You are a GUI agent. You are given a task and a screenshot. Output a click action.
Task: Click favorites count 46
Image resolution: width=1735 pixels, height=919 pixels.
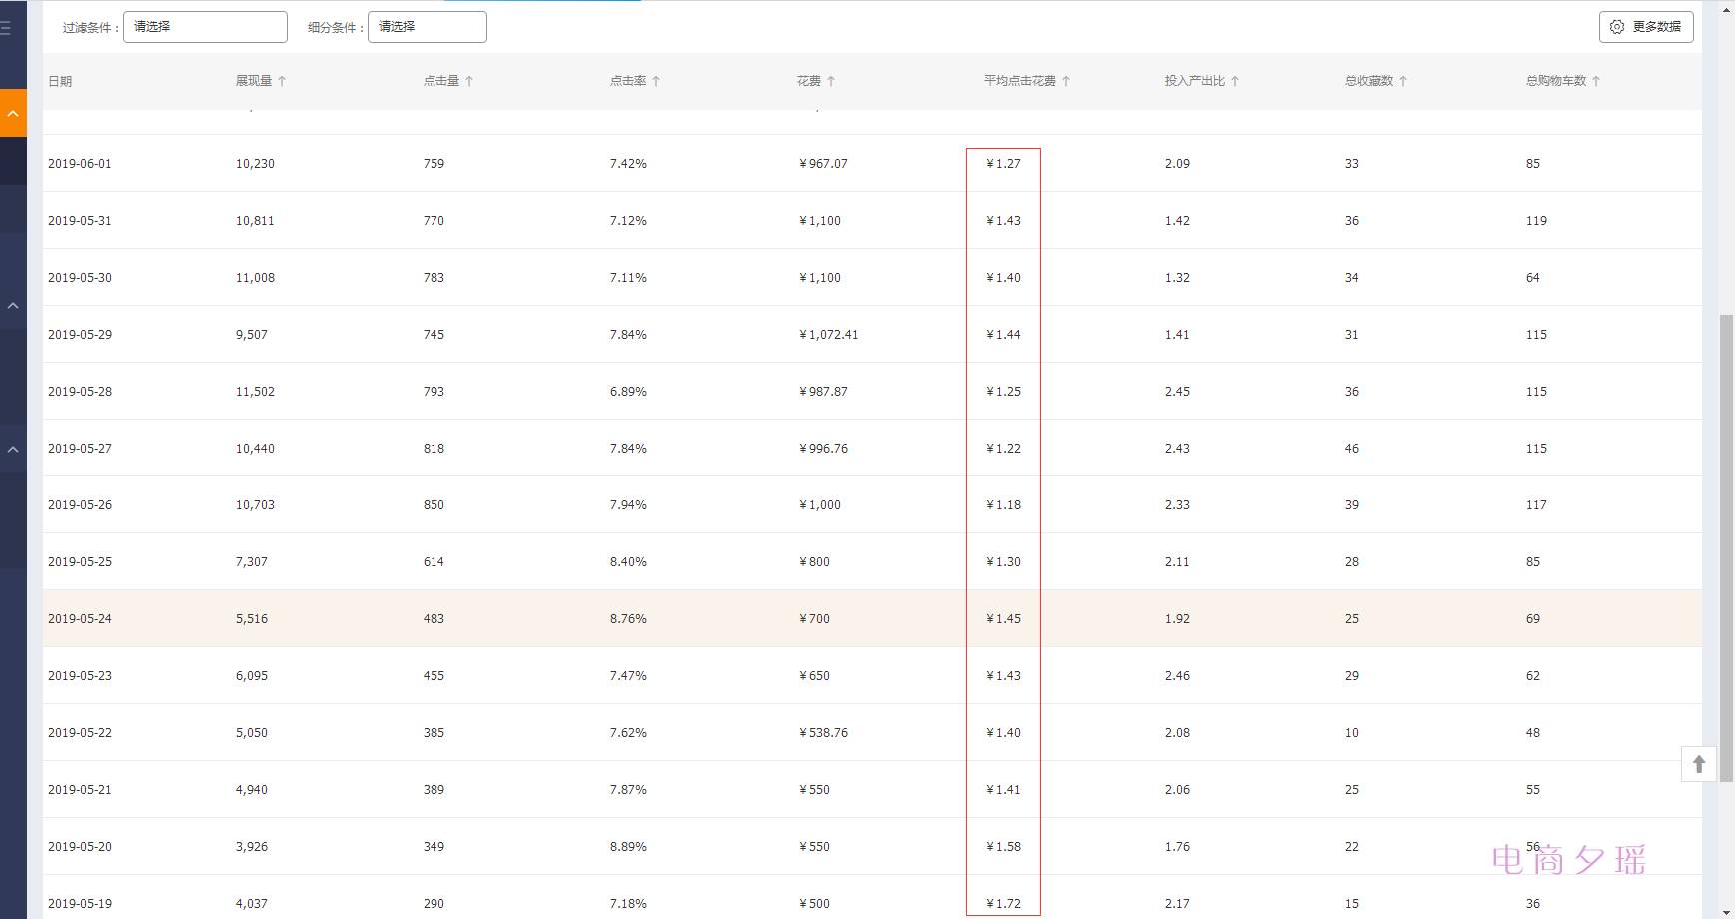point(1352,449)
